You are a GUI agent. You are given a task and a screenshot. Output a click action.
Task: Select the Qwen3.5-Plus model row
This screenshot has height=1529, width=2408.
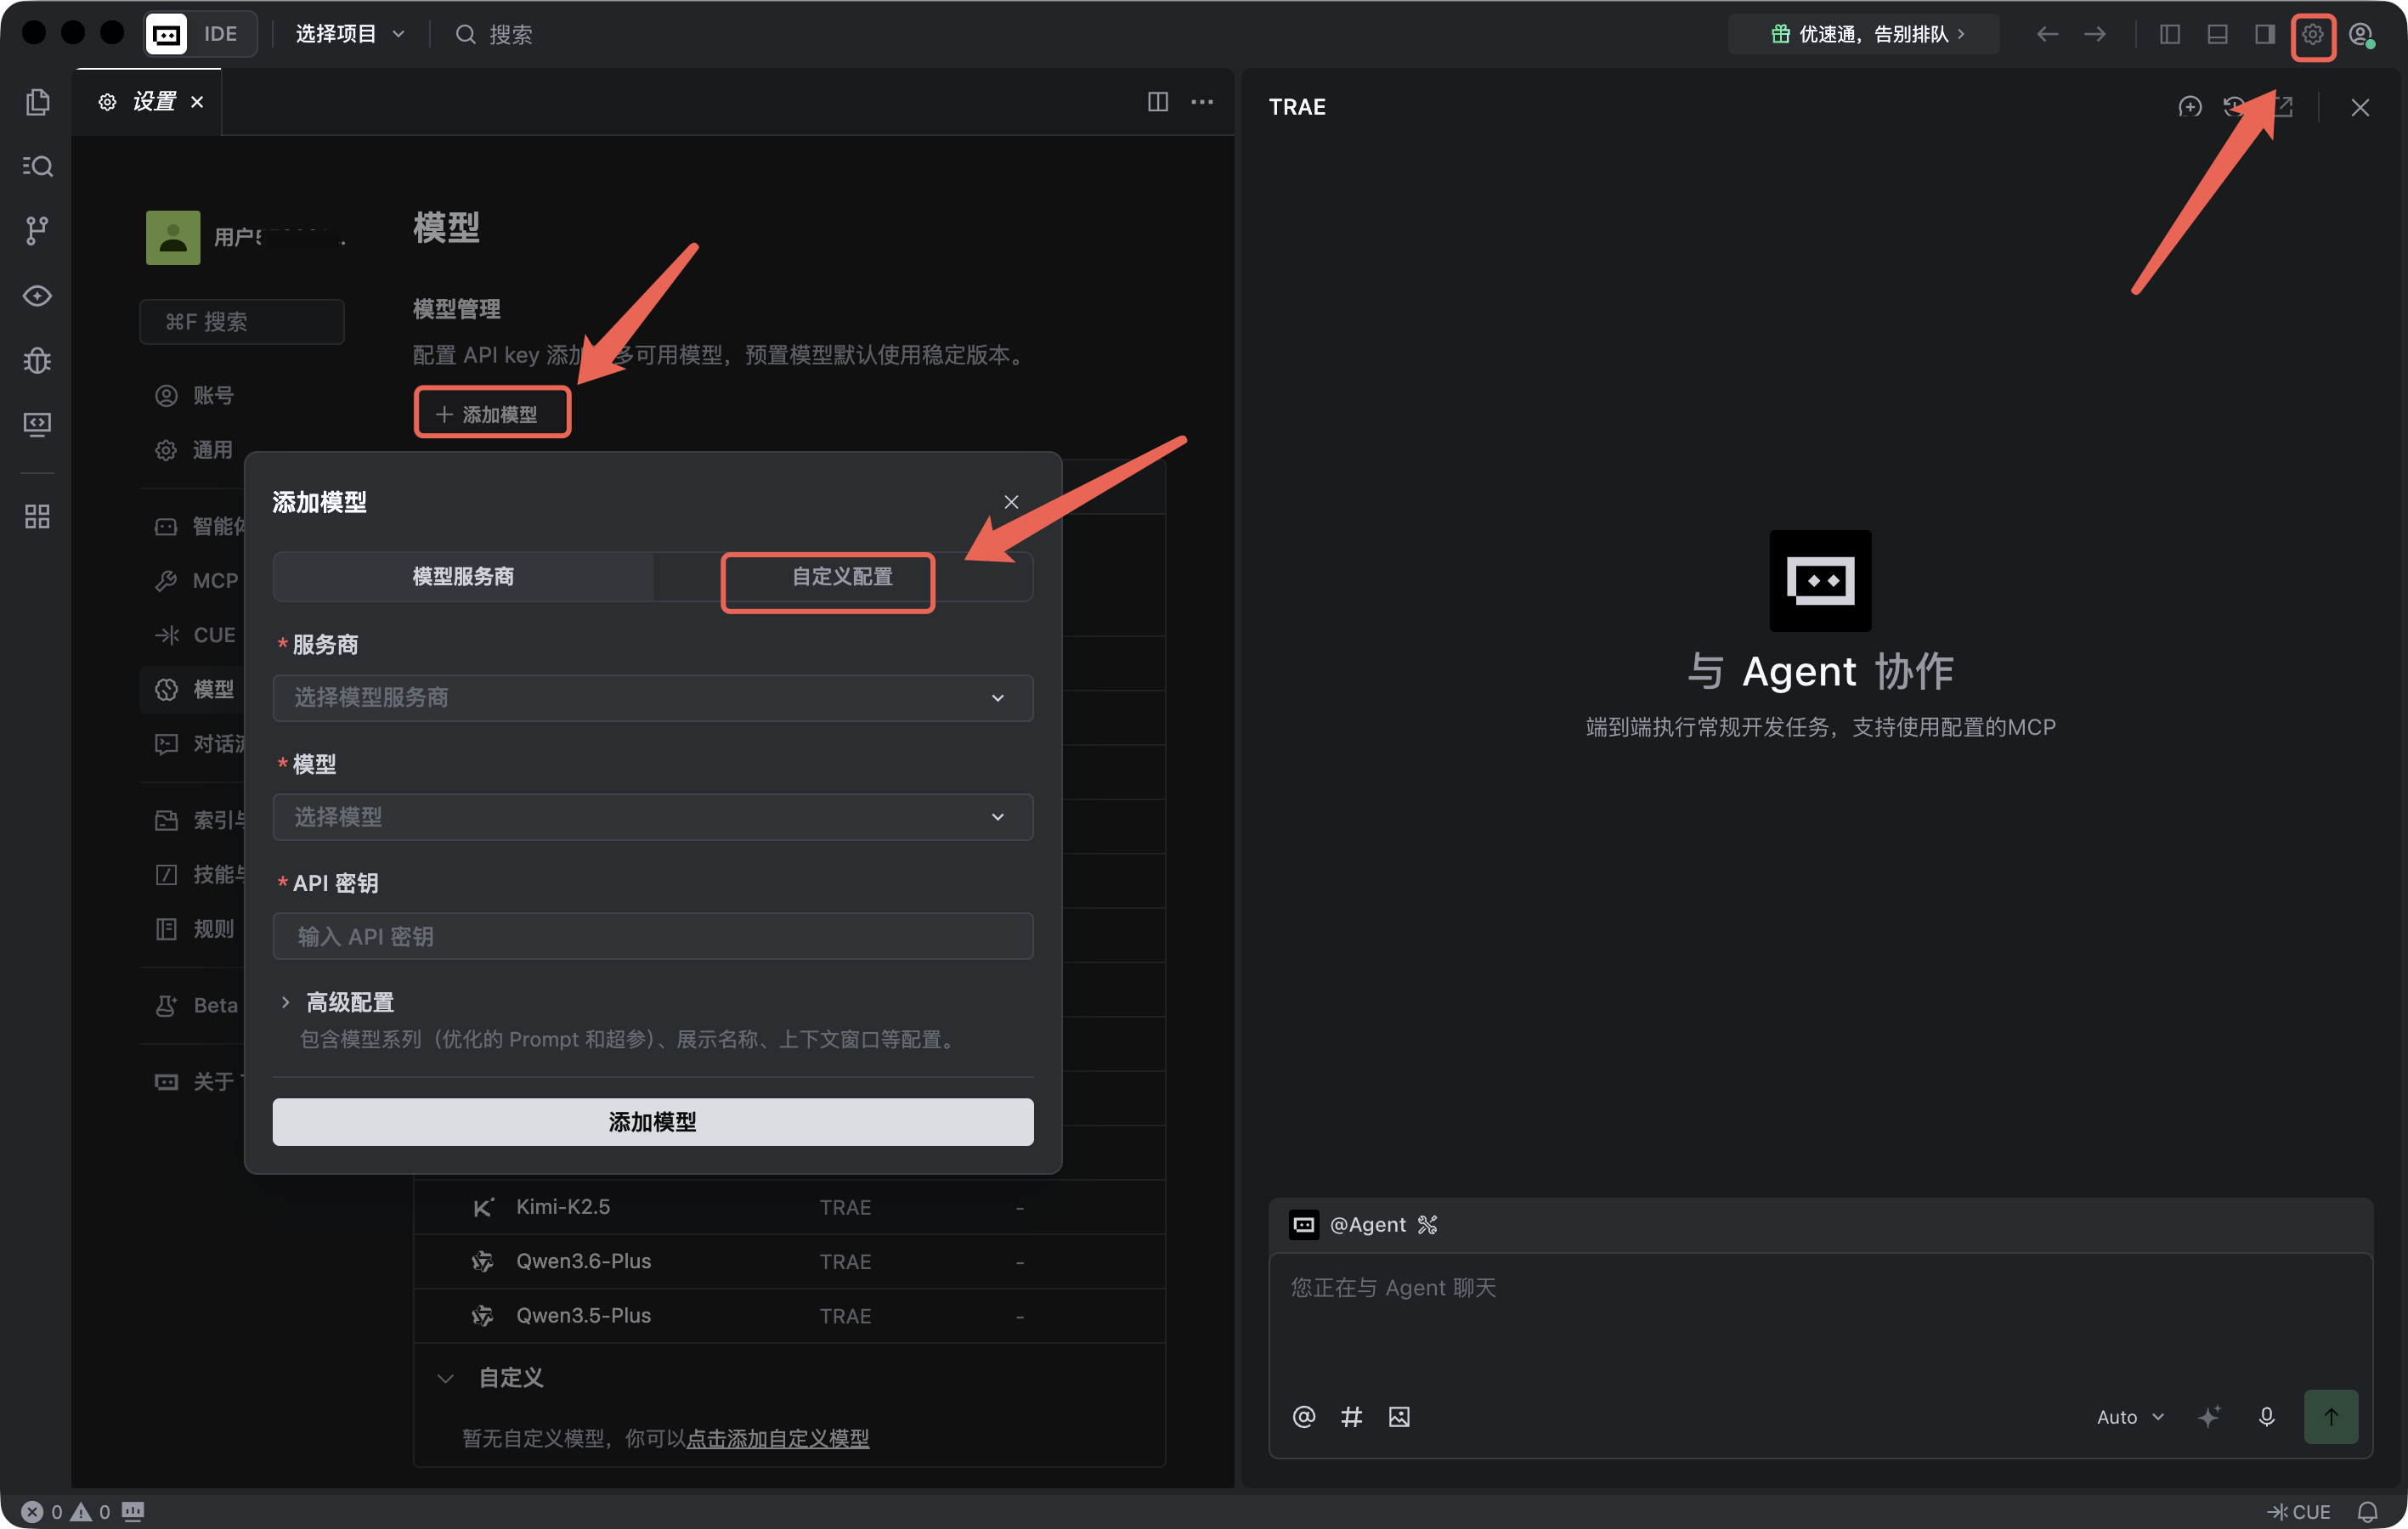point(789,1315)
